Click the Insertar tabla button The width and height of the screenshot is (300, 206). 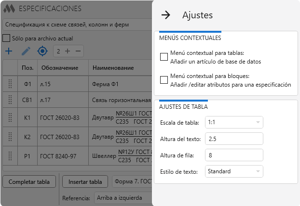tap(85, 181)
